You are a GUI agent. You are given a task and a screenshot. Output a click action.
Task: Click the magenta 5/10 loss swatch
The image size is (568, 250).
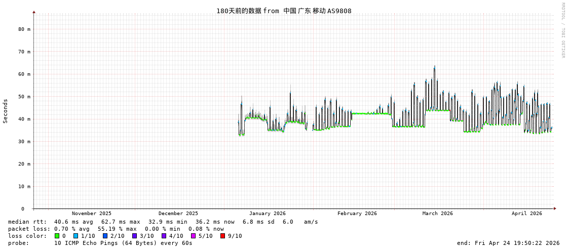[x=193, y=236]
